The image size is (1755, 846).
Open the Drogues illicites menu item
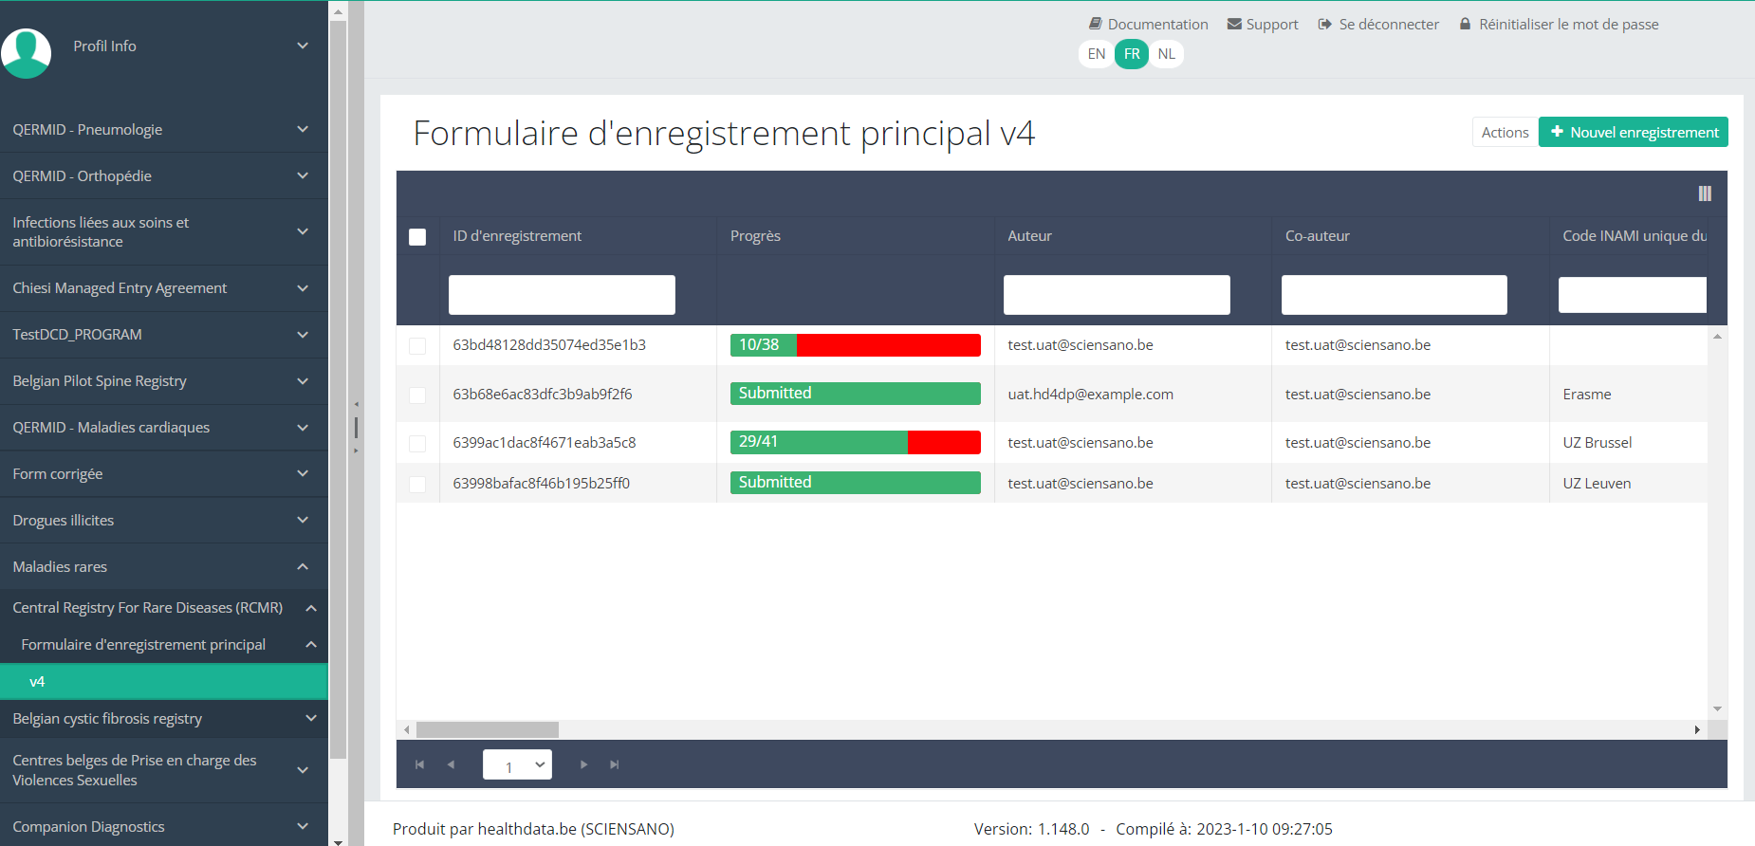click(163, 521)
